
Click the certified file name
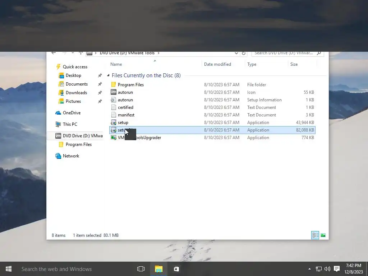tap(125, 107)
